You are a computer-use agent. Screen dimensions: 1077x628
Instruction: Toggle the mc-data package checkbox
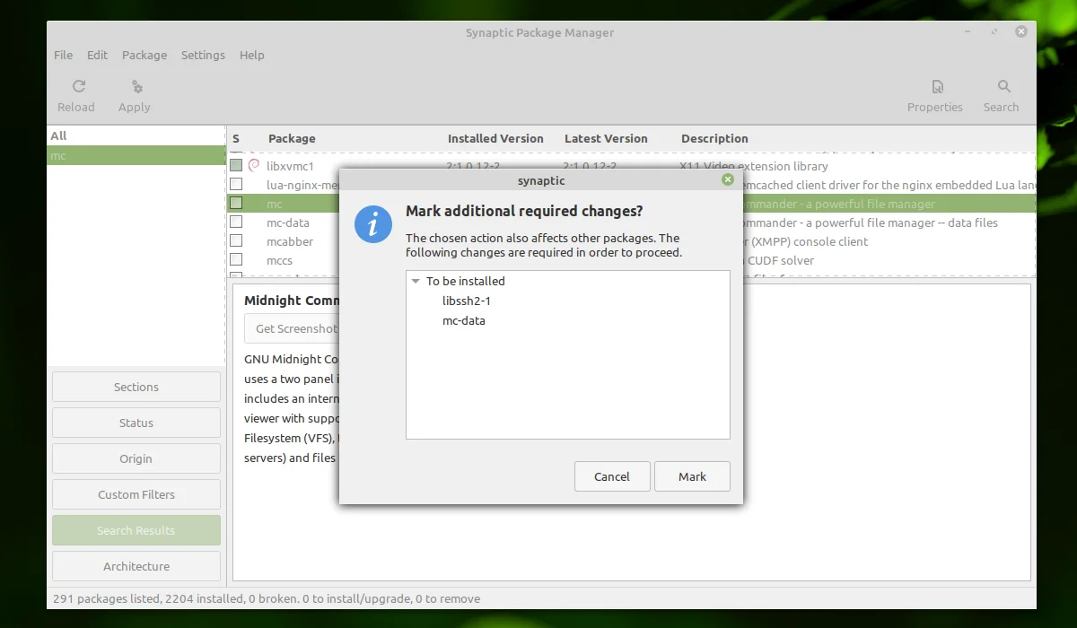coord(236,222)
